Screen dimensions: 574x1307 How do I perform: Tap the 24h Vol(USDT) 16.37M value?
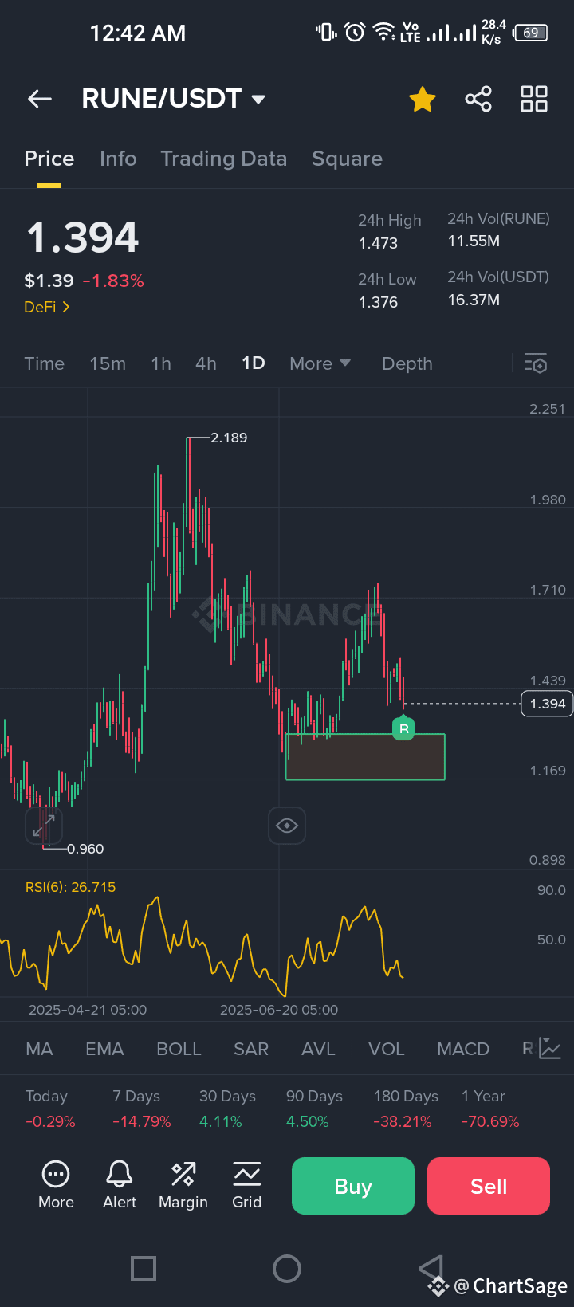coord(474,300)
